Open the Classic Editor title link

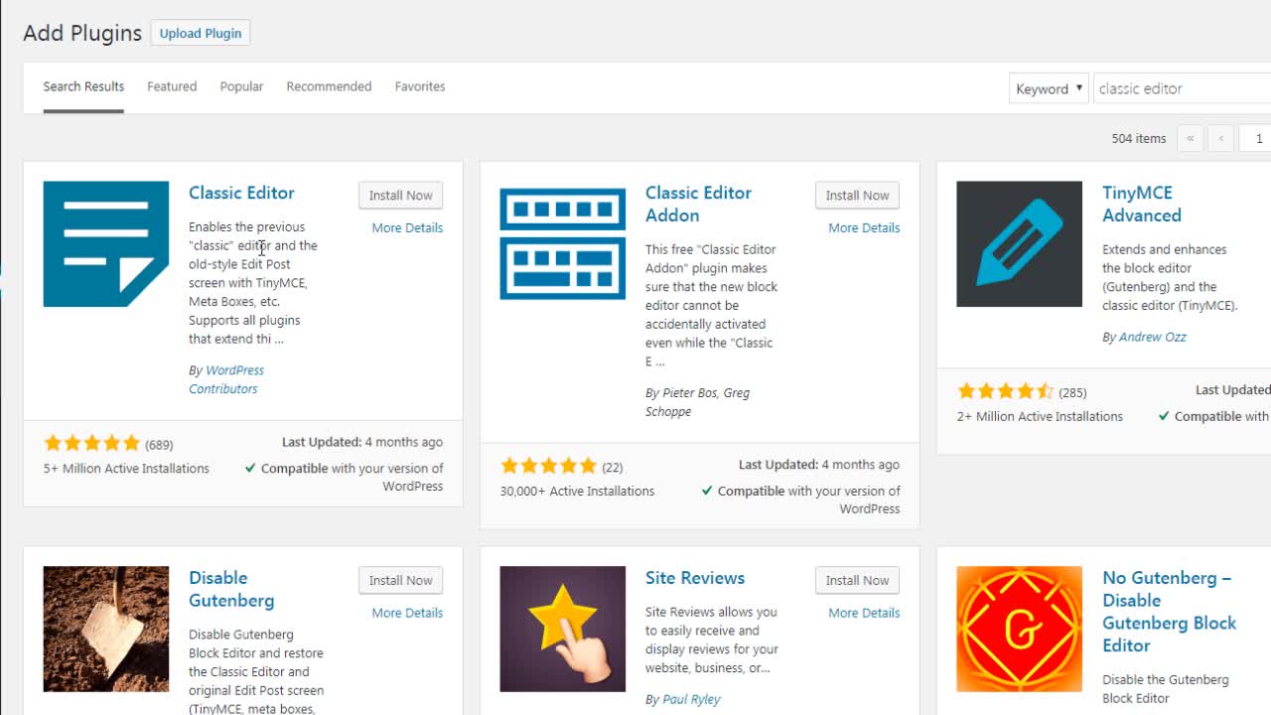click(x=241, y=193)
